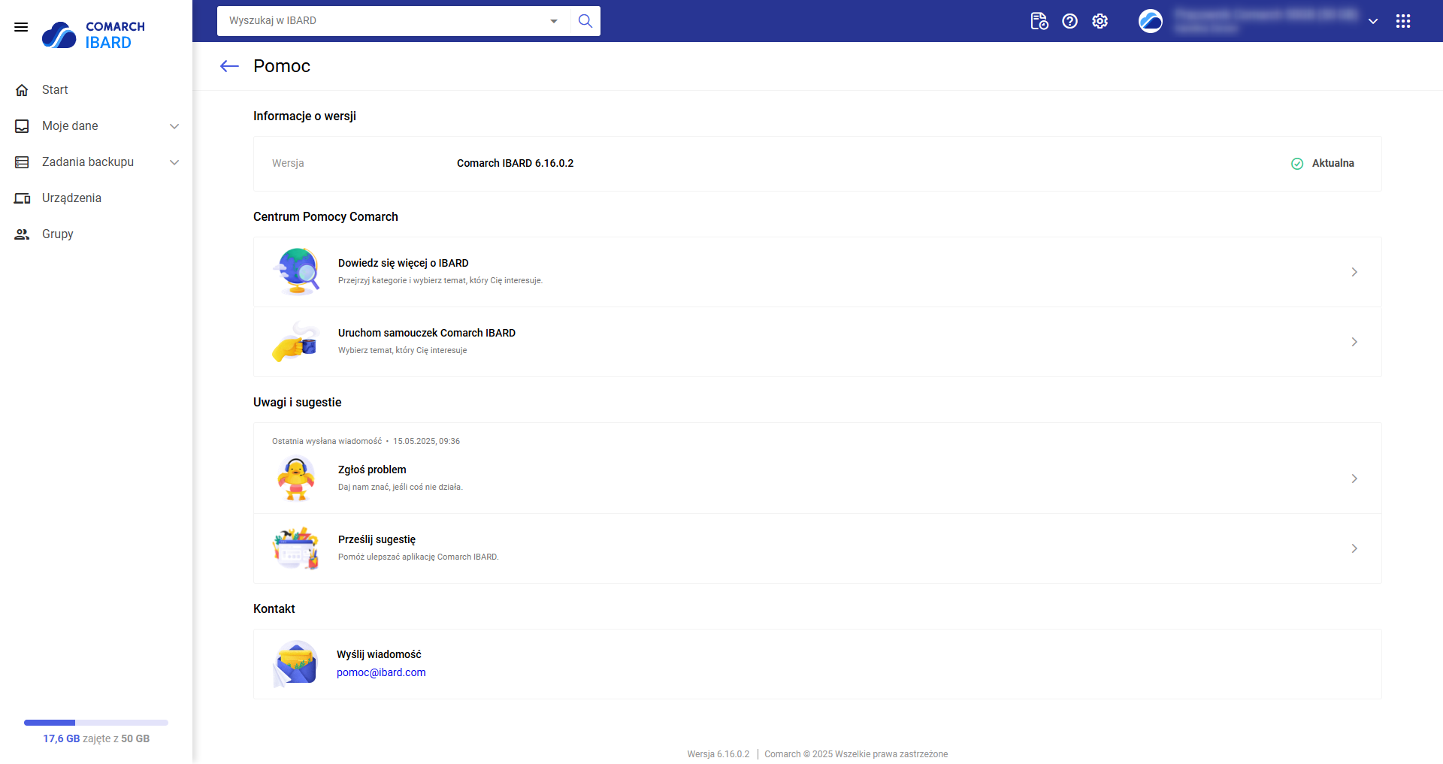Open chevron on Prześlij sugestię row

pyautogui.click(x=1354, y=548)
